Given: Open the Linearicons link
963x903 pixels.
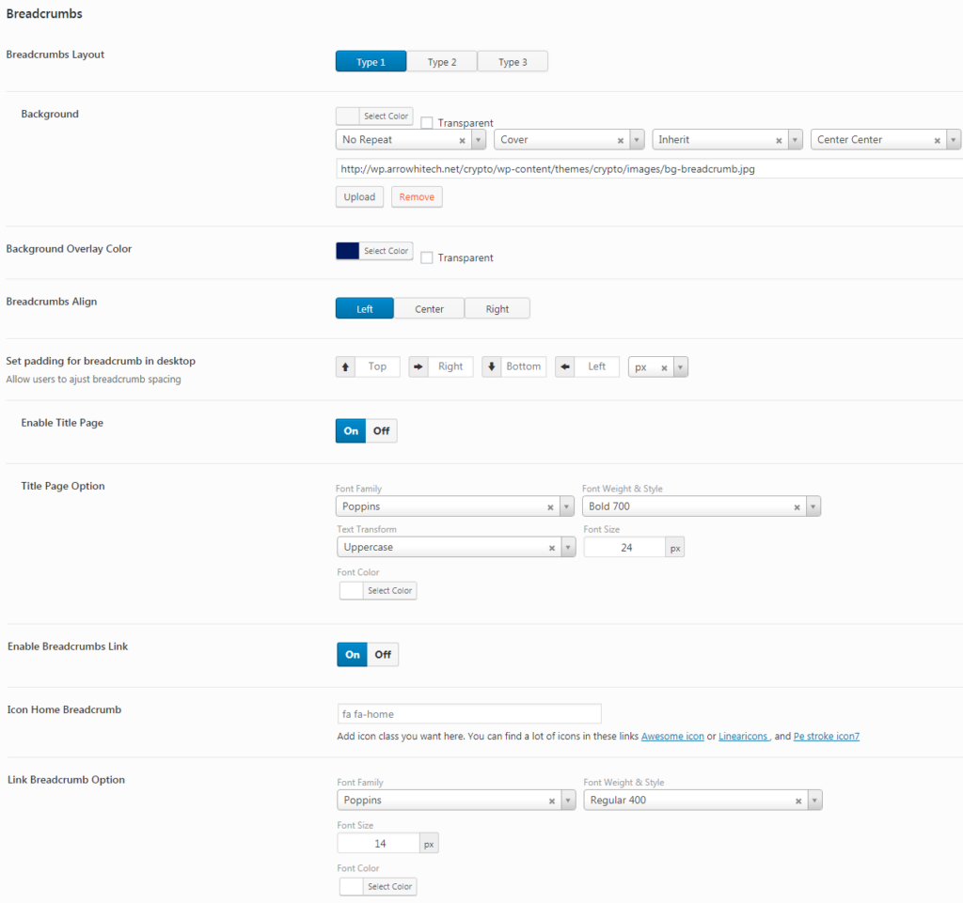Looking at the screenshot, I should pyautogui.click(x=743, y=736).
